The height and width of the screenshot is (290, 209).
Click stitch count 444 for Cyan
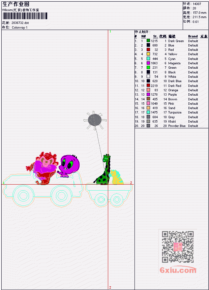click(x=155, y=59)
